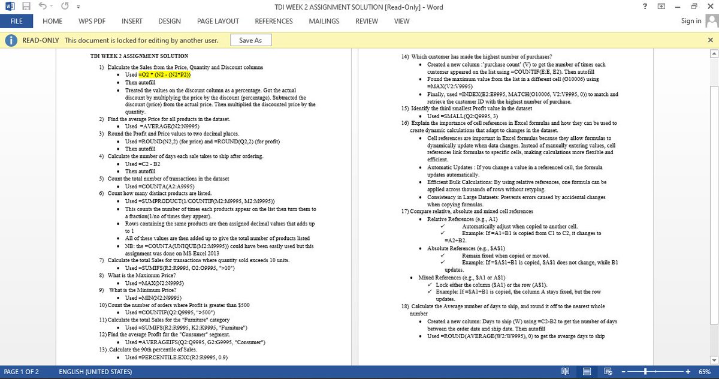Click the zoom slider handle
This screenshot has height=379, width=719.
tap(645, 372)
